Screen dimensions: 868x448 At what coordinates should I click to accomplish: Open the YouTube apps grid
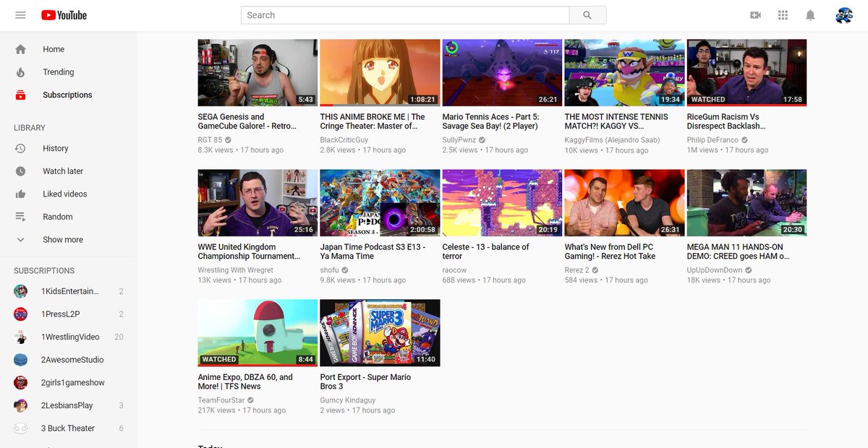click(x=783, y=15)
